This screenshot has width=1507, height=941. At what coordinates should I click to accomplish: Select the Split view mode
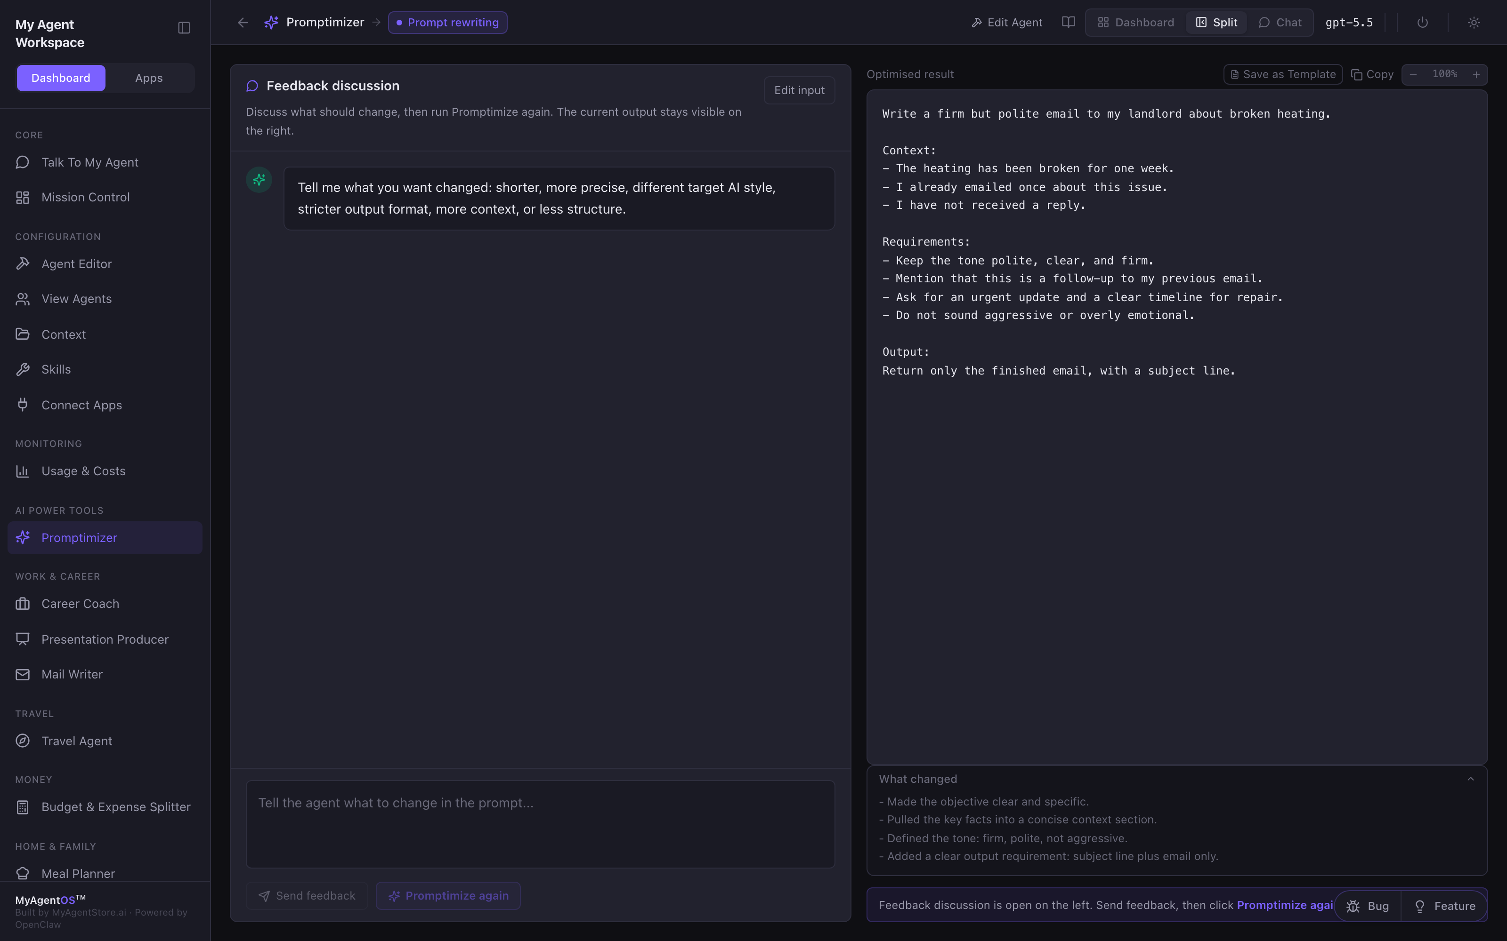(1216, 23)
